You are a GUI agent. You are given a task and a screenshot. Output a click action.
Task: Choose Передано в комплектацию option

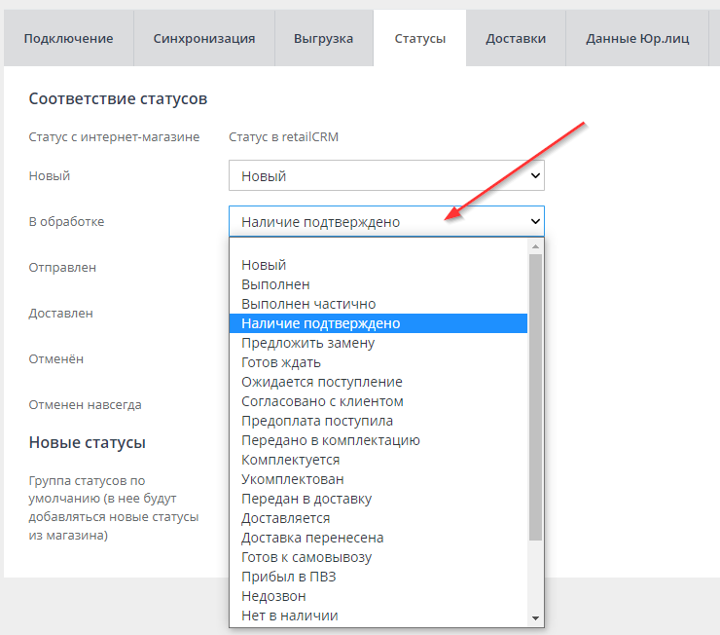click(331, 440)
